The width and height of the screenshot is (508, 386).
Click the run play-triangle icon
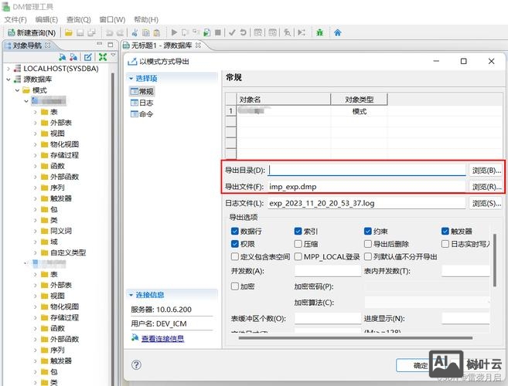pyautogui.click(x=174, y=32)
